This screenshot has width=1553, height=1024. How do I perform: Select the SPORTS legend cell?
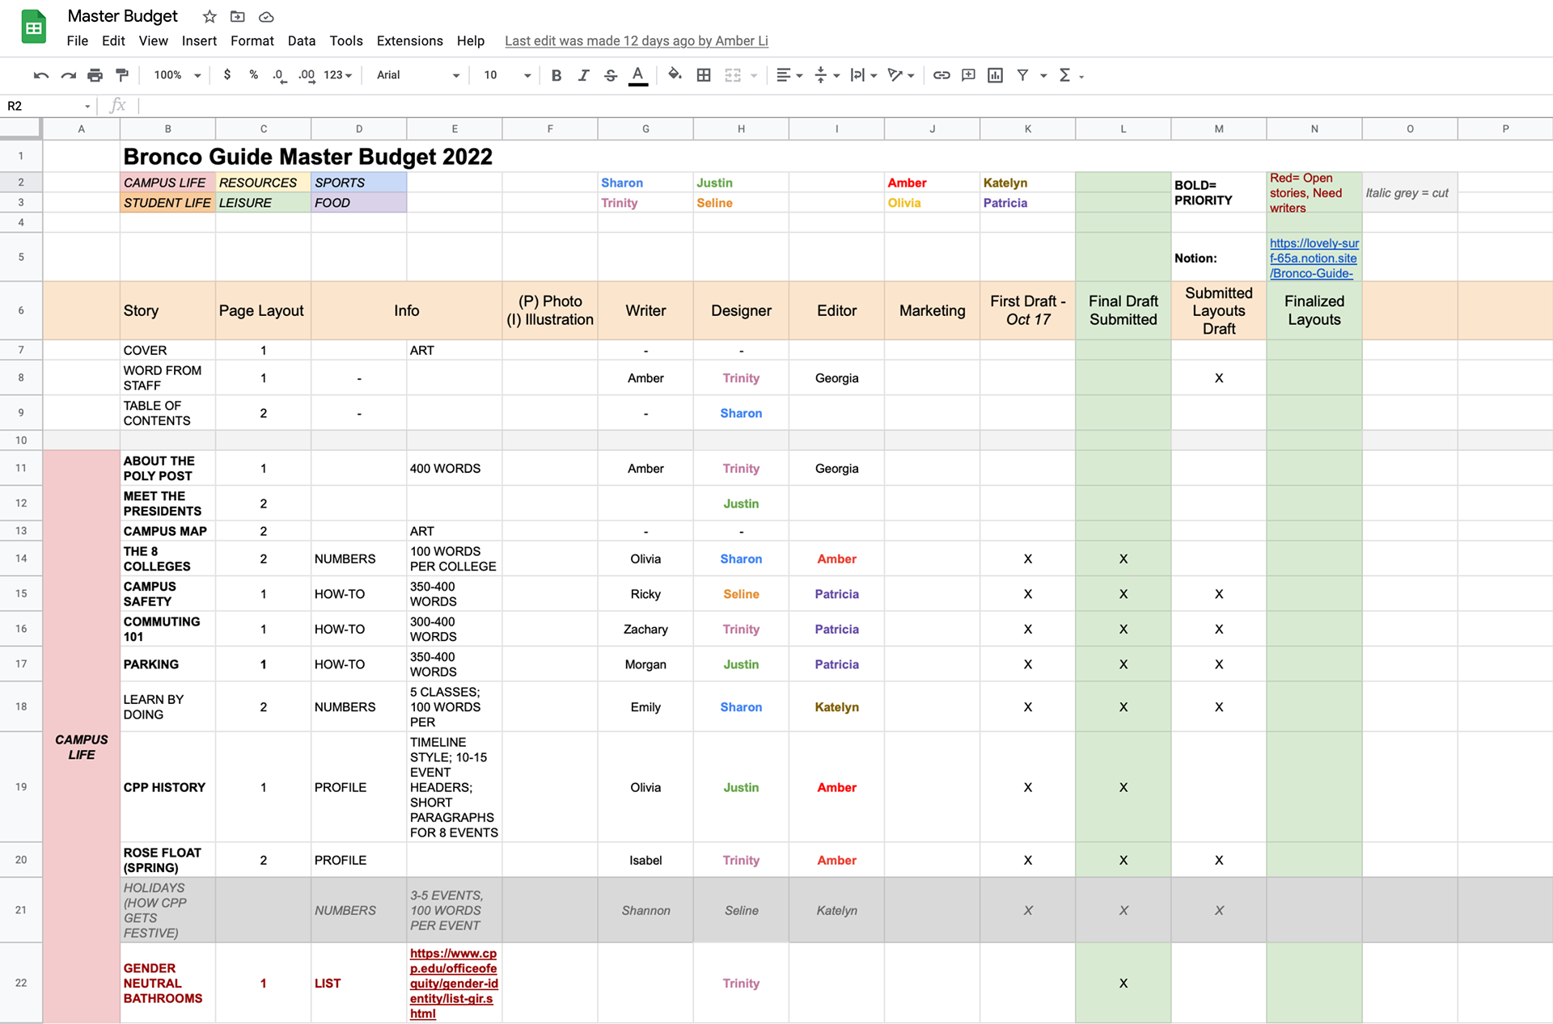[358, 183]
